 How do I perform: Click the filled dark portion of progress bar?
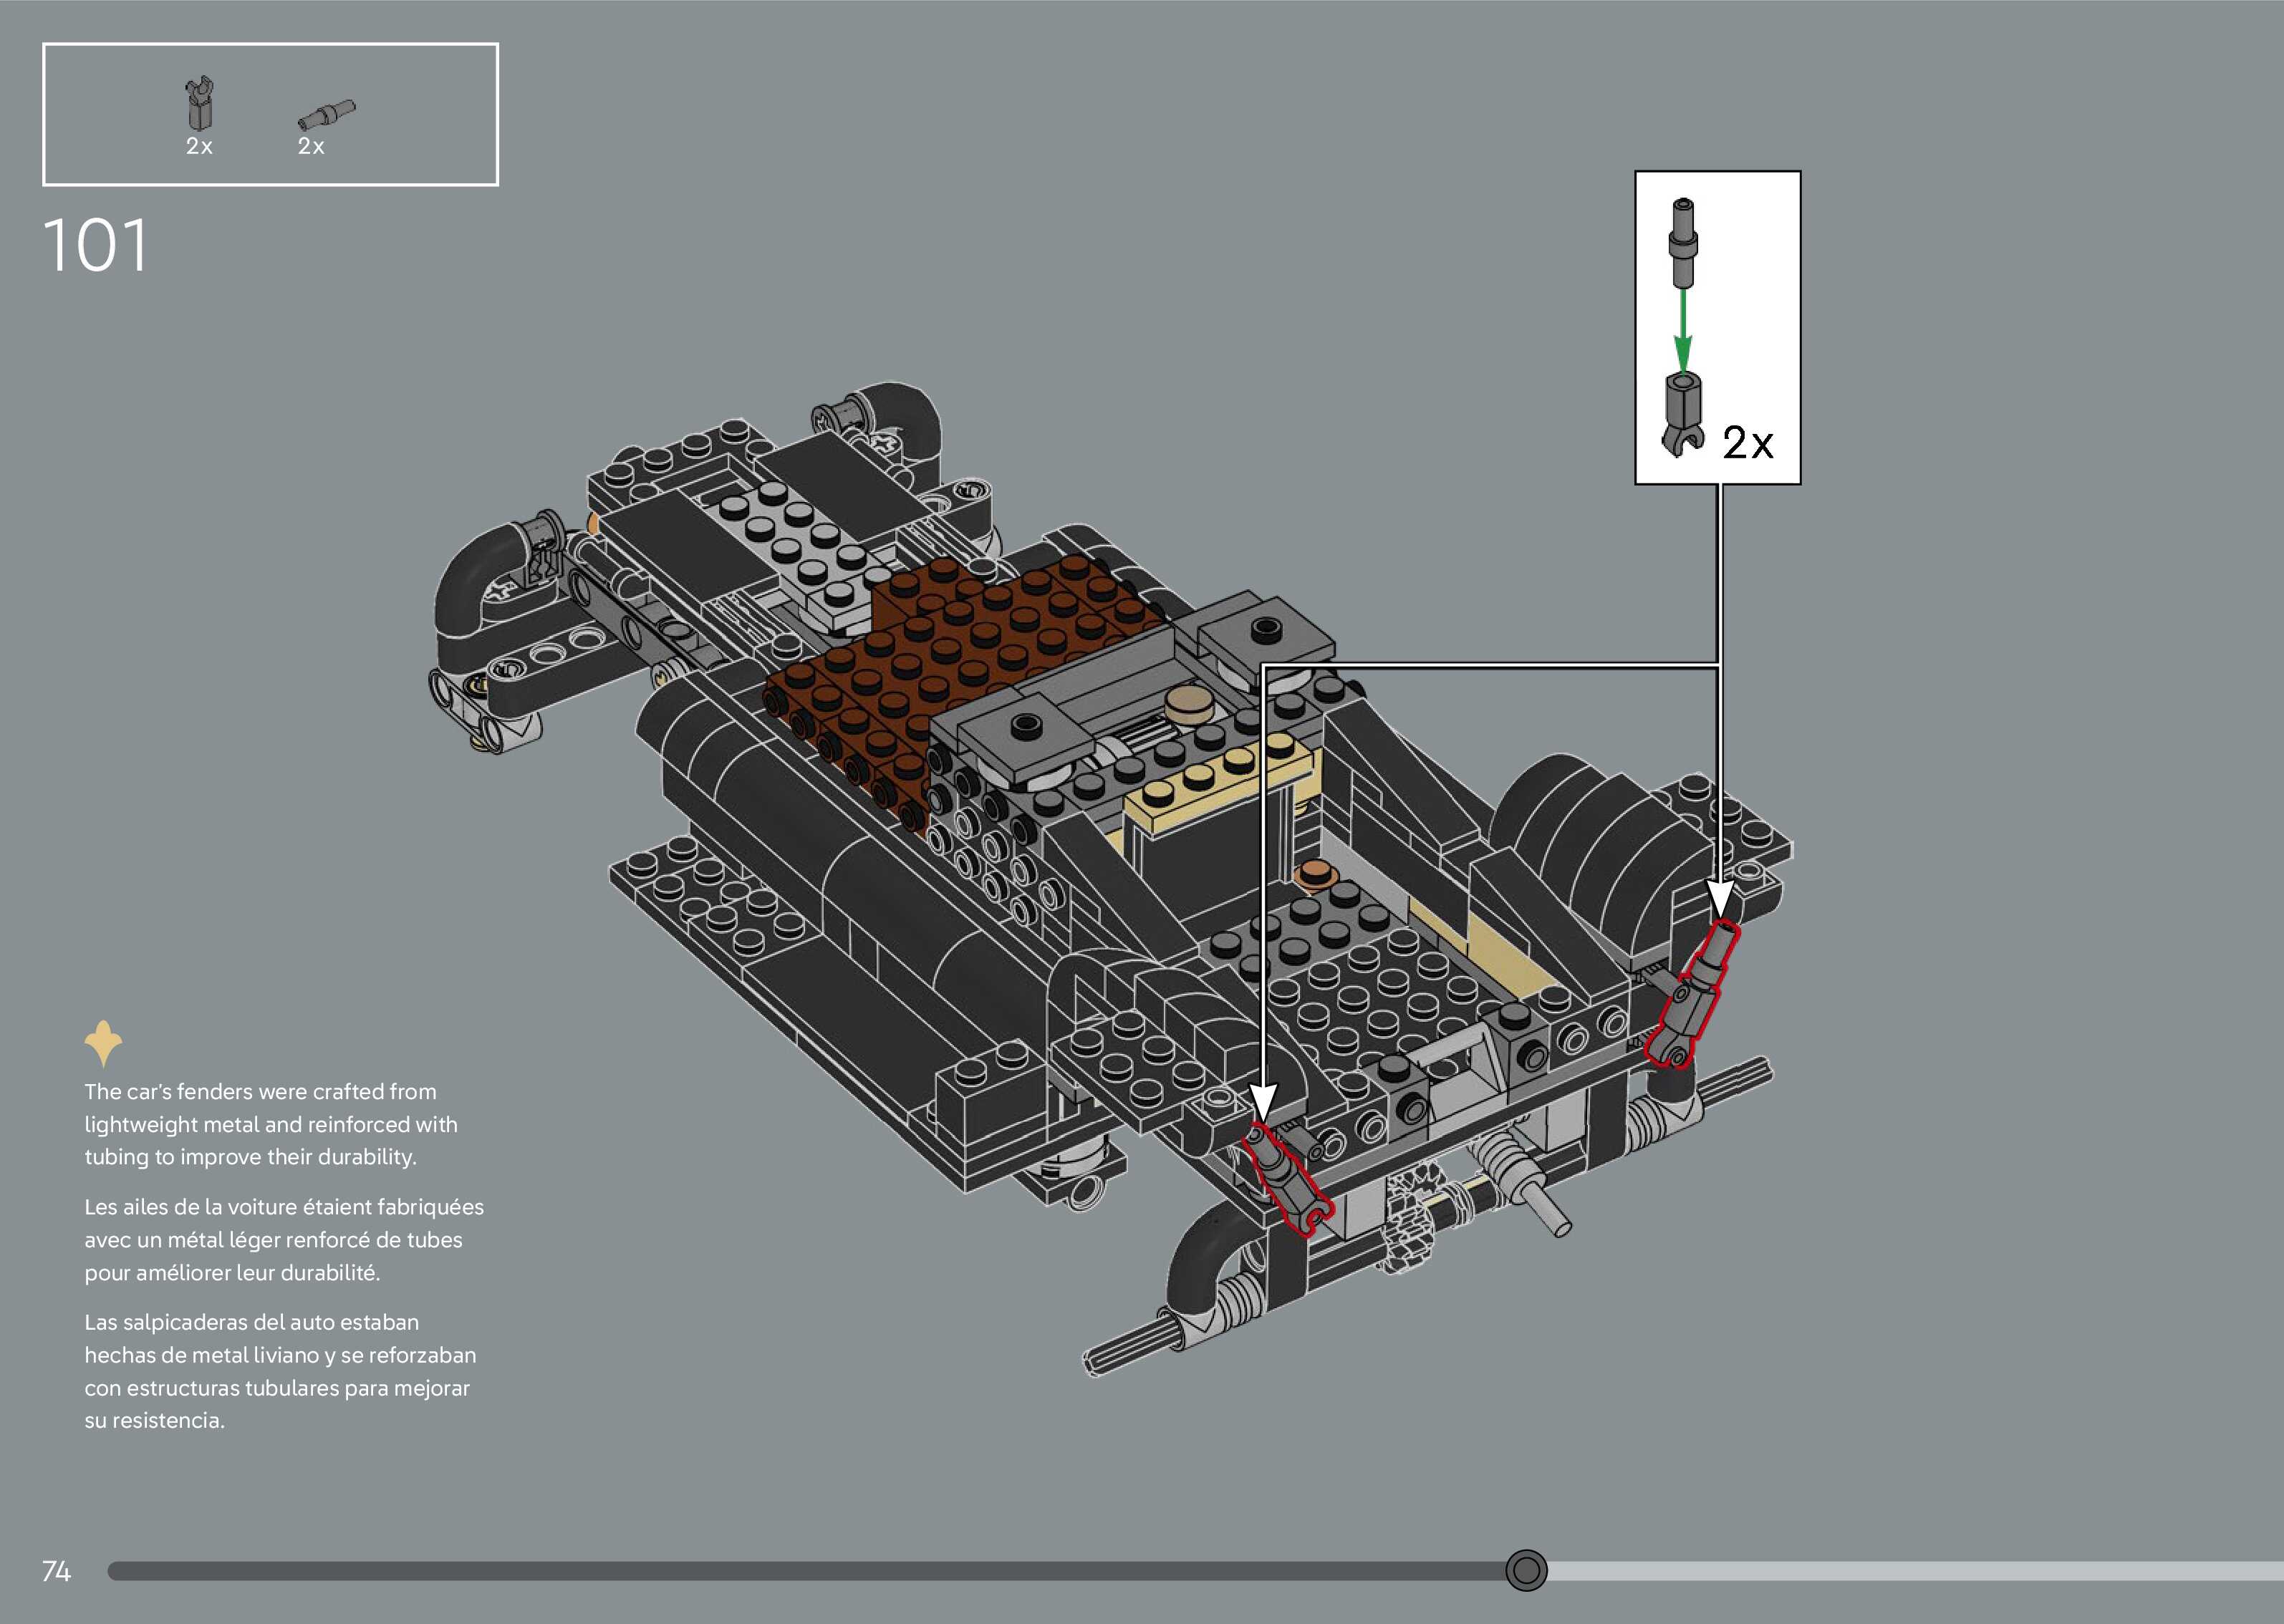800,1571
